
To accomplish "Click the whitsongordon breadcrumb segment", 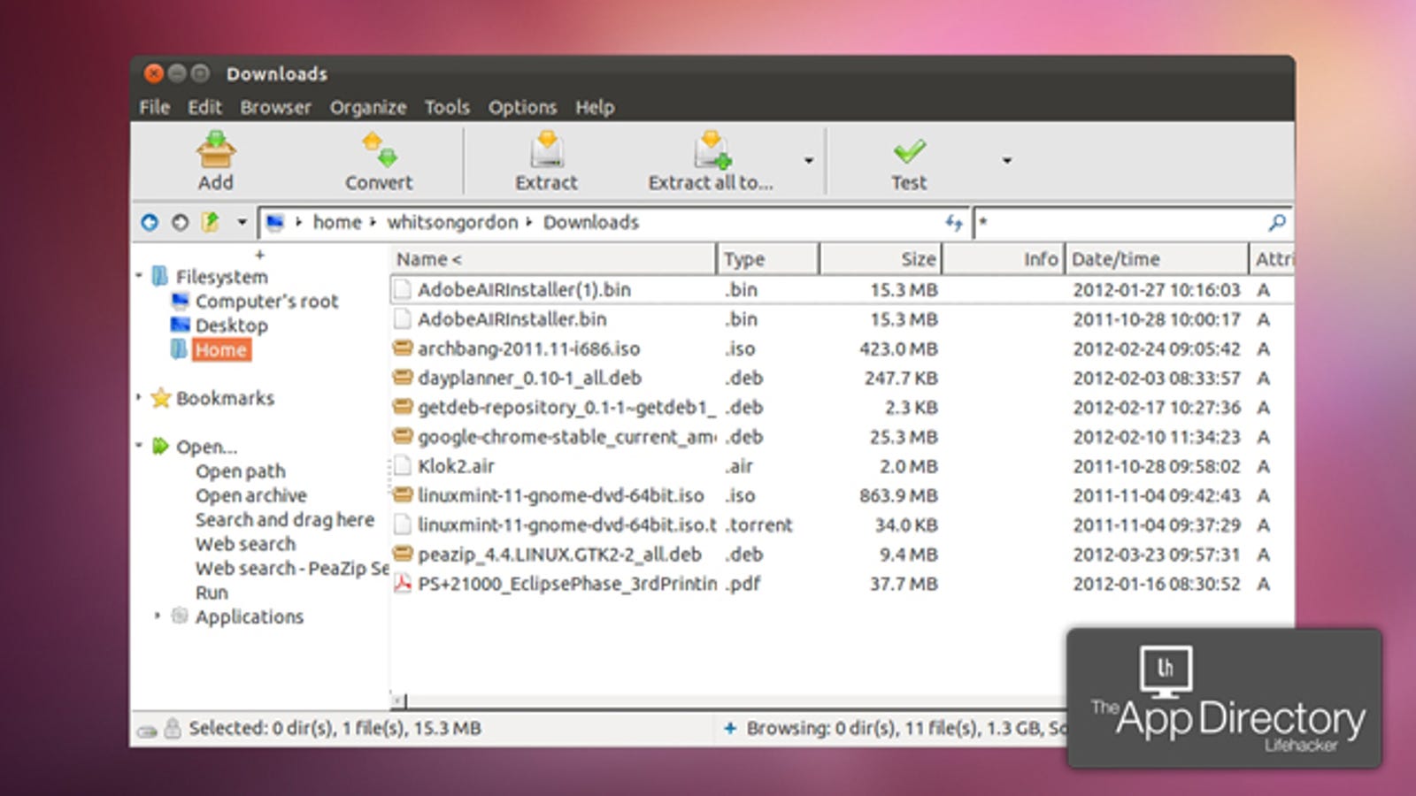I will (452, 222).
